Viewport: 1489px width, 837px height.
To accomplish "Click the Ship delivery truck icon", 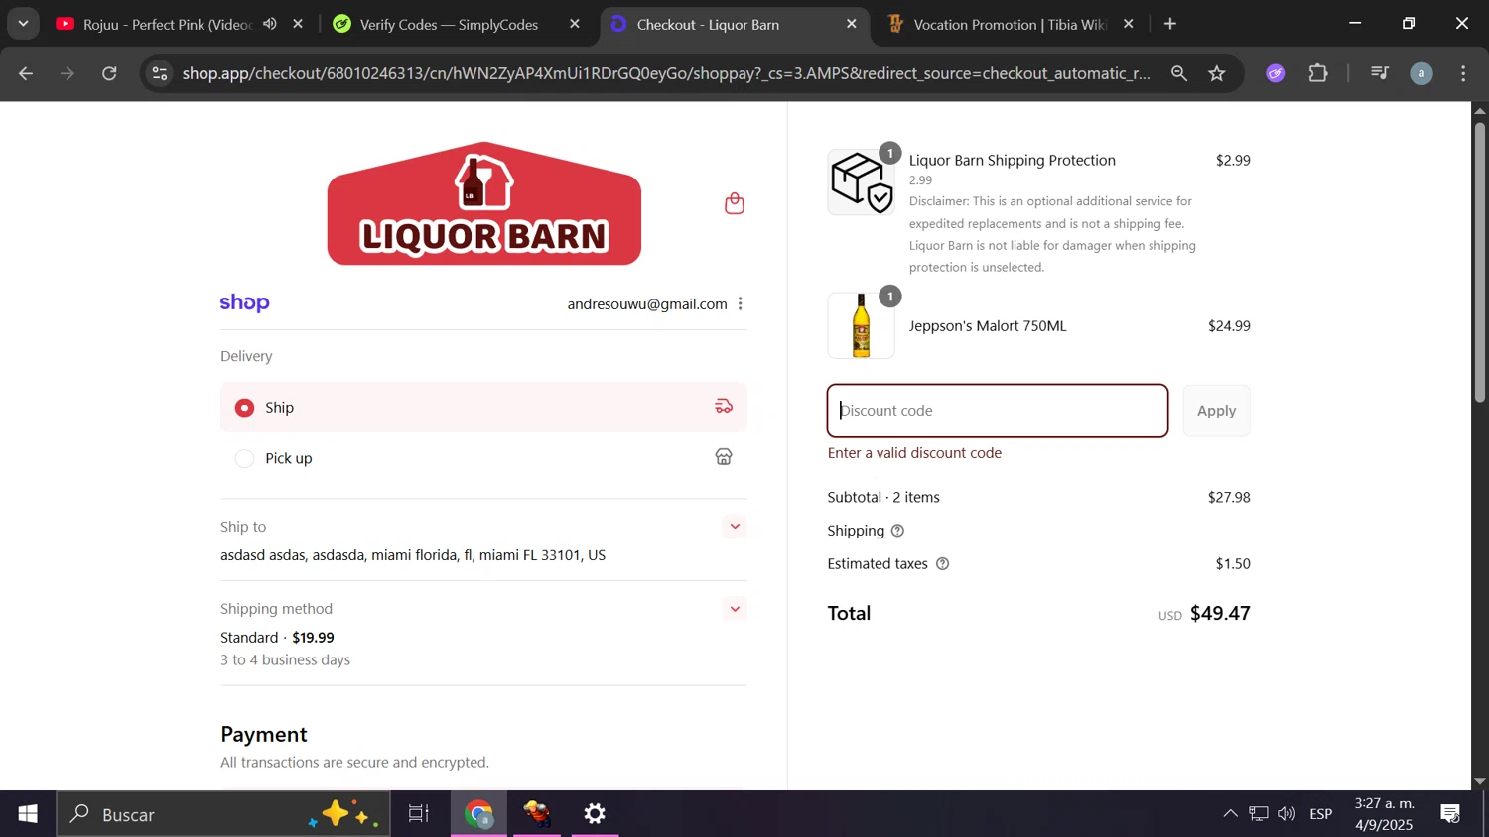I will [724, 406].
